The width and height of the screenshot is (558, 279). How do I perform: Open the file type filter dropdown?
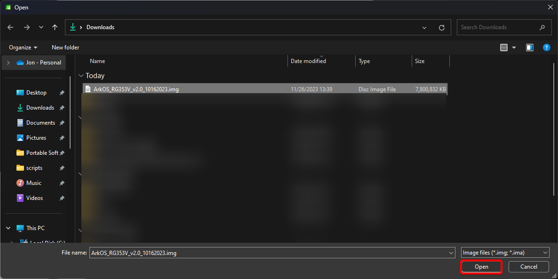click(x=505, y=253)
